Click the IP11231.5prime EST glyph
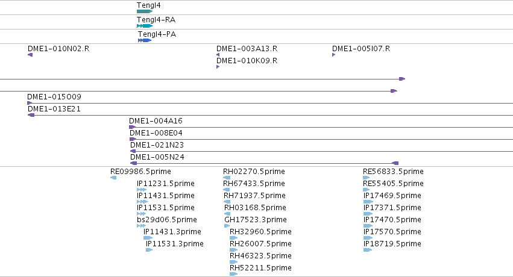This screenshot has width=513, height=277. coord(142,190)
